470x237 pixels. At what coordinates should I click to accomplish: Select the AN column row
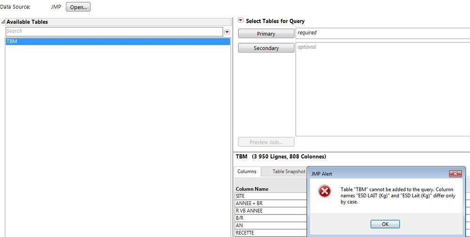click(x=271, y=225)
